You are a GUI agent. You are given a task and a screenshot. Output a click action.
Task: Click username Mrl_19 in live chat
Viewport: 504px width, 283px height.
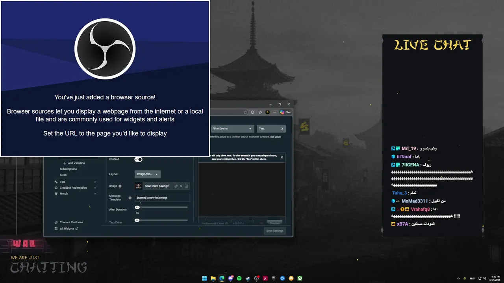[408, 149]
